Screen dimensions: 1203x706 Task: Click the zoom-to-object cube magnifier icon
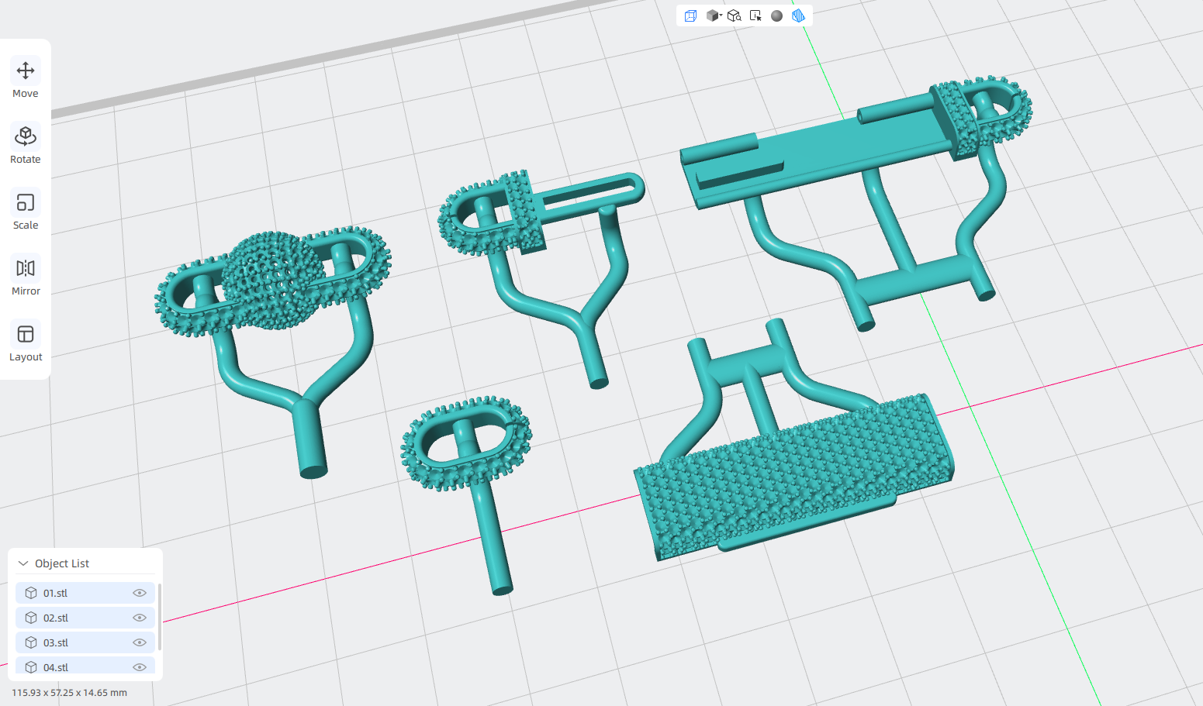click(x=734, y=15)
